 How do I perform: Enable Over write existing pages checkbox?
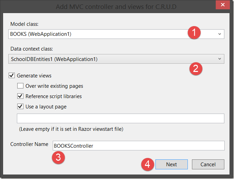(x=20, y=86)
